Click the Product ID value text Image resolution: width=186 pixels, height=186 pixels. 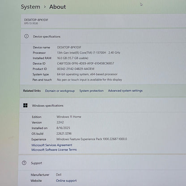(76, 69)
